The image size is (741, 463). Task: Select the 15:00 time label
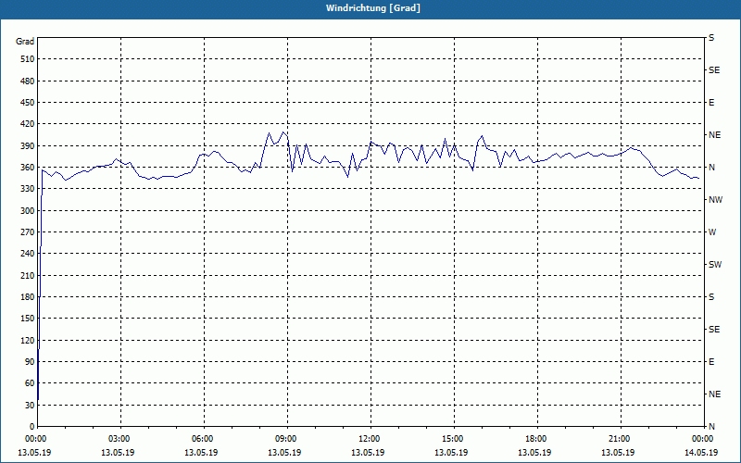point(454,438)
